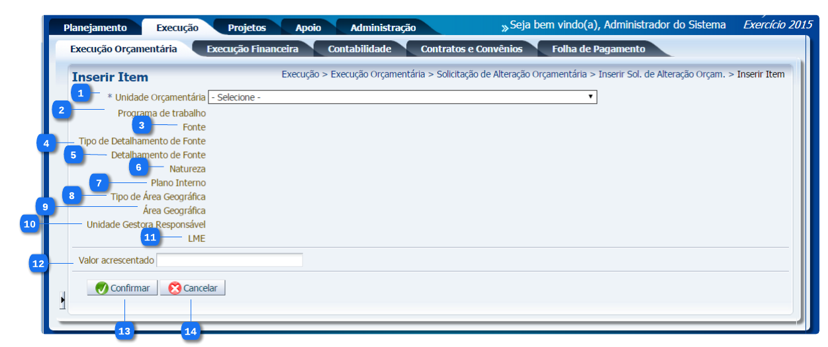Image resolution: width=828 pixels, height=347 pixels.
Task: Open the Contabilidade sub-tab
Action: [359, 49]
